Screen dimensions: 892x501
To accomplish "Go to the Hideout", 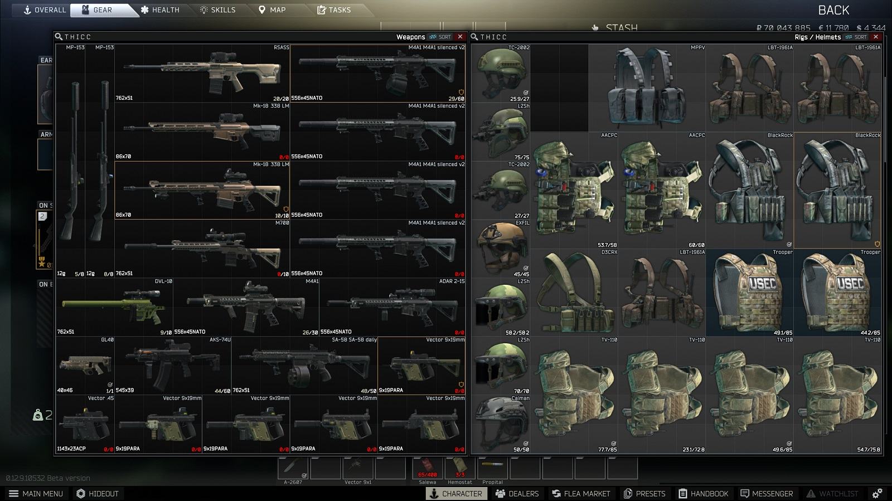I will click(98, 494).
